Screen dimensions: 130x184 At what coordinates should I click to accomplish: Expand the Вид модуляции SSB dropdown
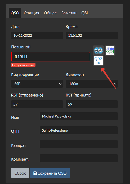[x=37, y=84]
